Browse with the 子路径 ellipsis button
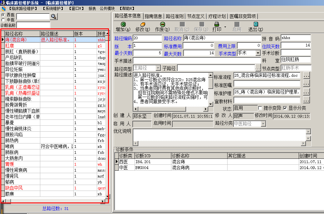 pyautogui.click(x=258, y=68)
